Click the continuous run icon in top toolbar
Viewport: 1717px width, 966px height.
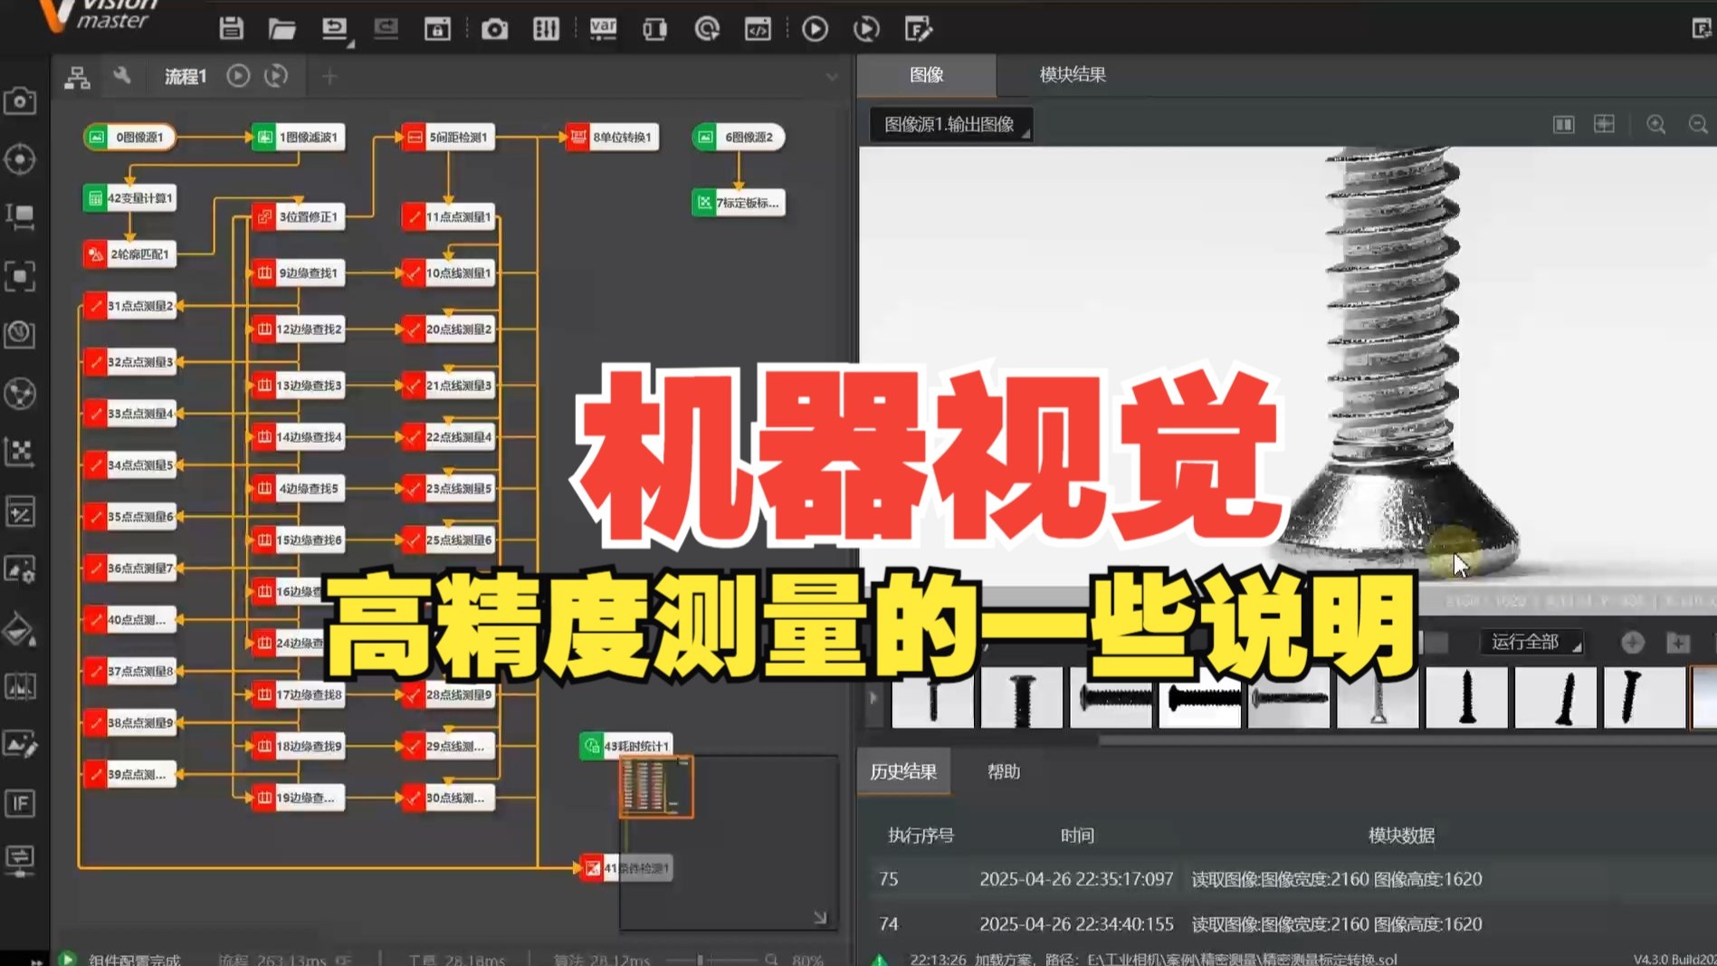coord(866,29)
